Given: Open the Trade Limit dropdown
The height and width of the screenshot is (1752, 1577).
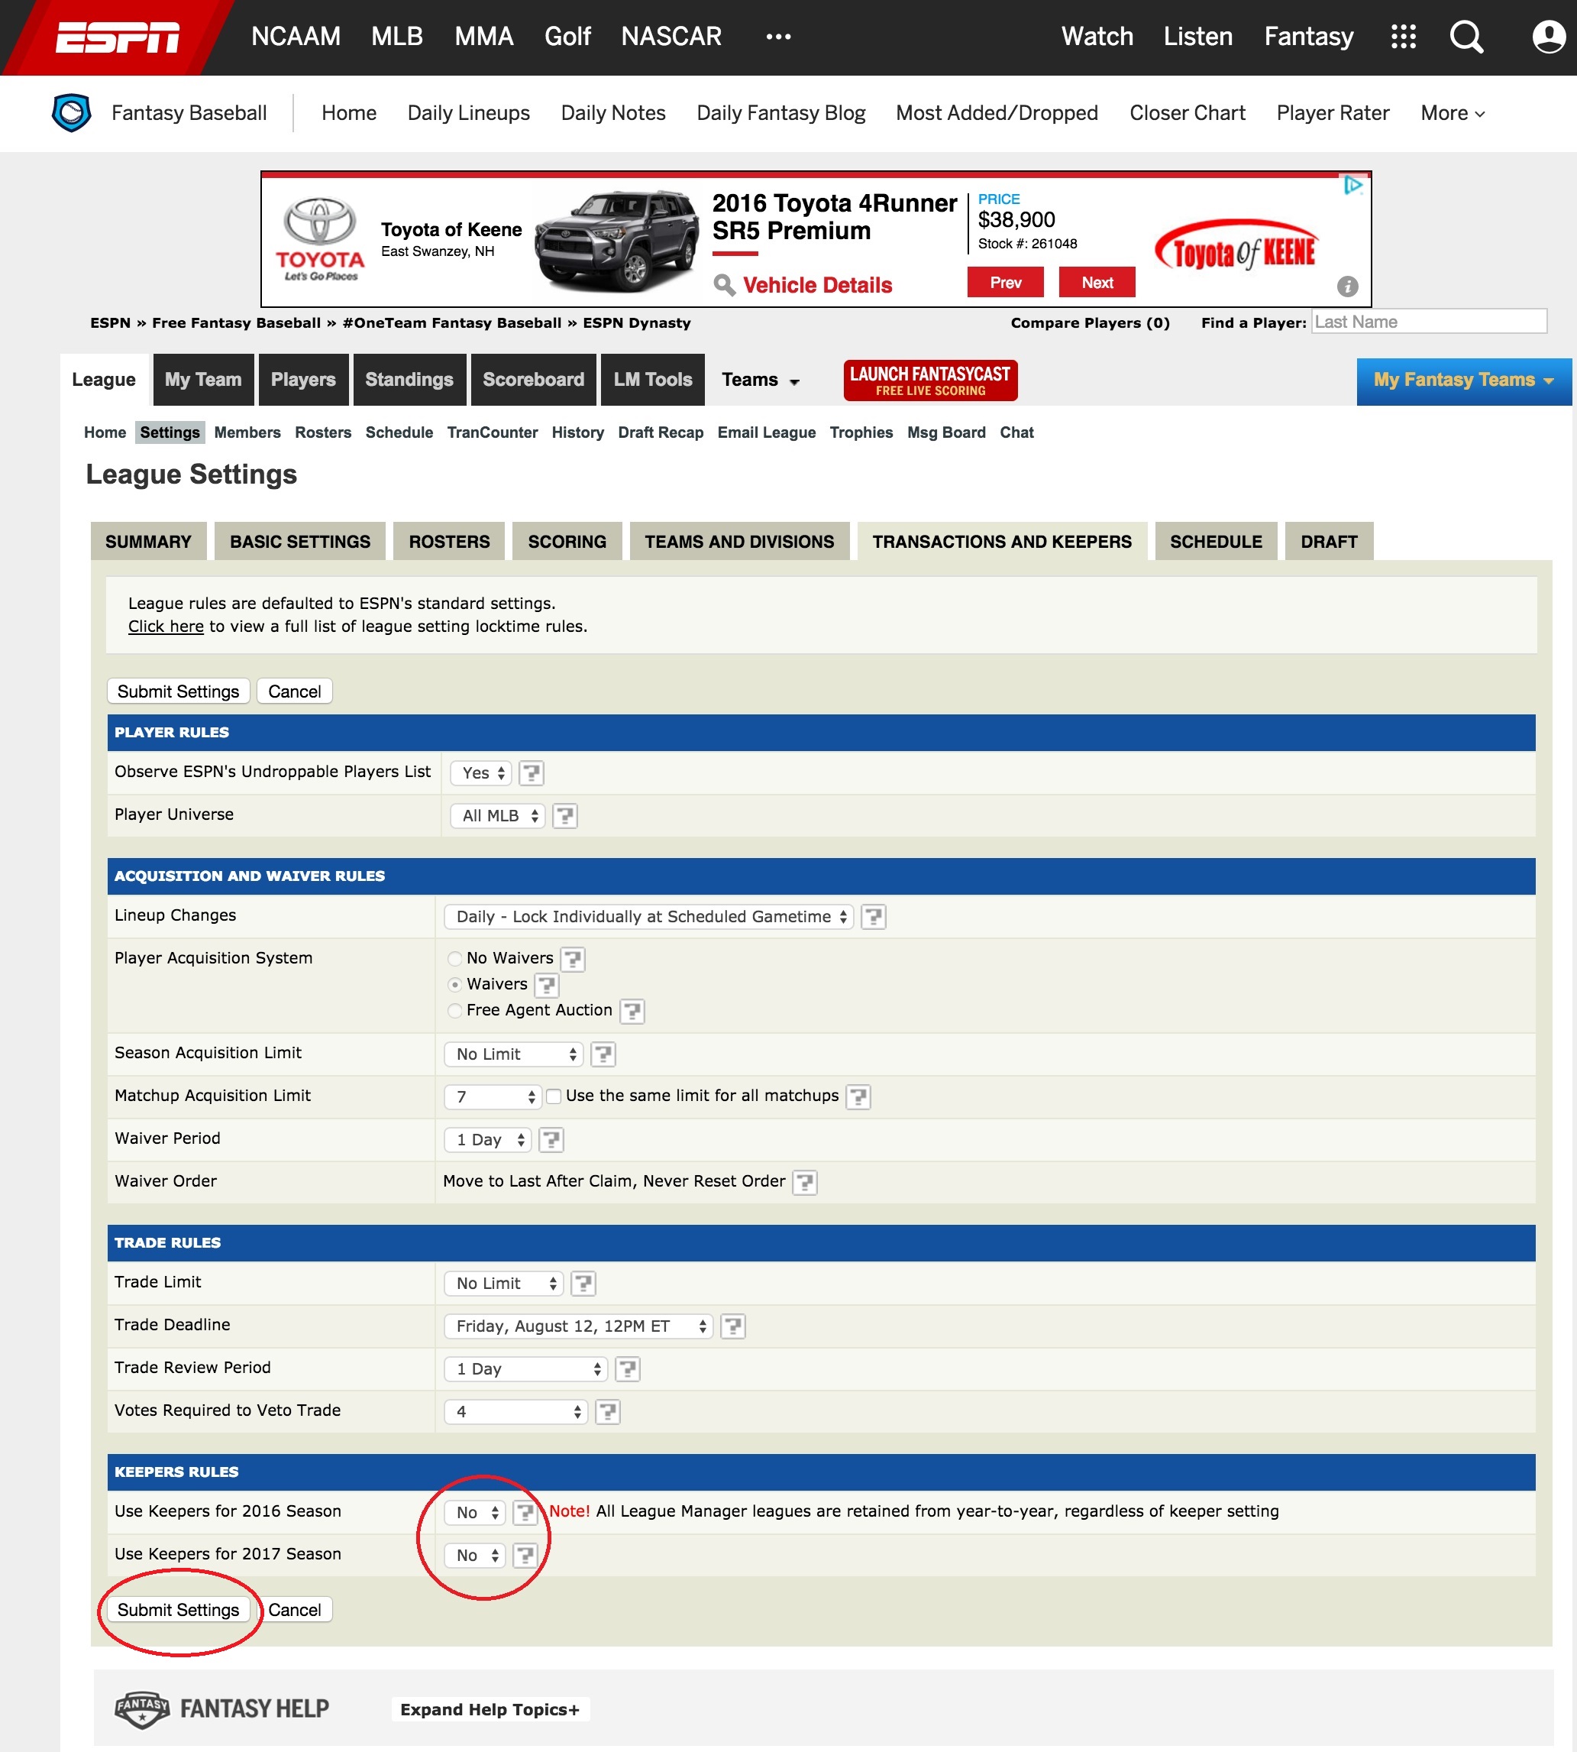Looking at the screenshot, I should (x=504, y=1283).
